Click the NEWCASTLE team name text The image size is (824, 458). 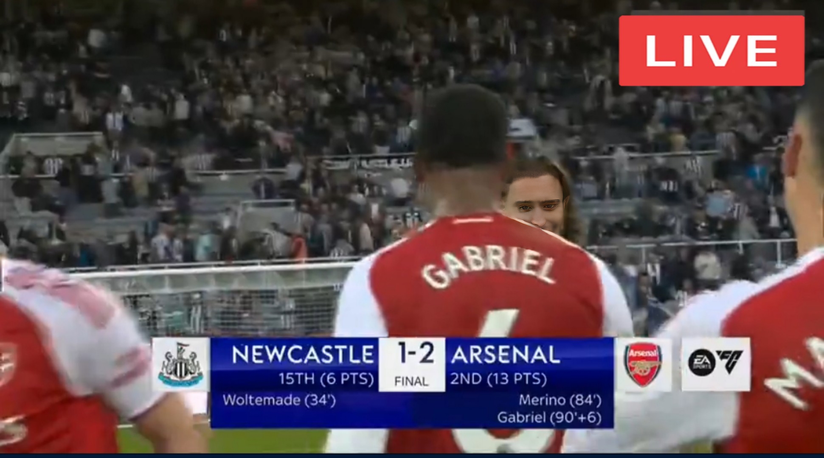[x=303, y=355]
